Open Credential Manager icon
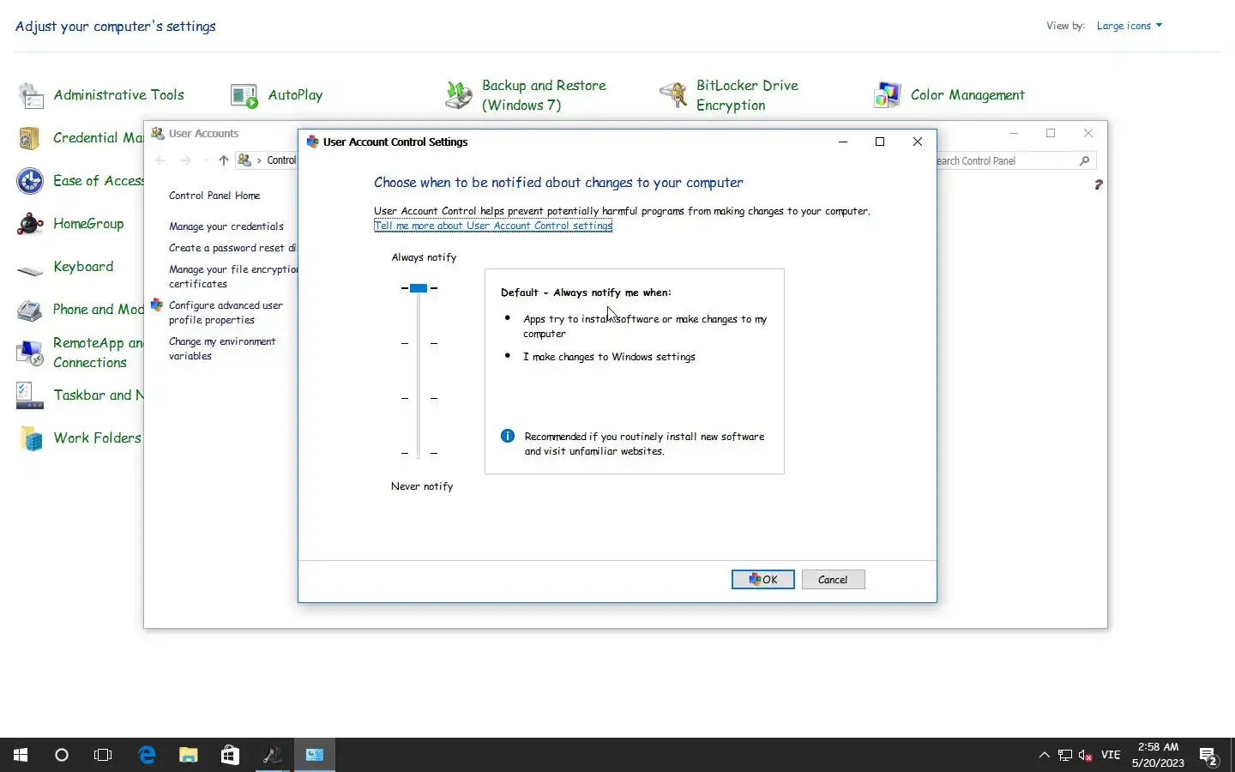Screen dimensions: 1235x772 tap(30, 138)
